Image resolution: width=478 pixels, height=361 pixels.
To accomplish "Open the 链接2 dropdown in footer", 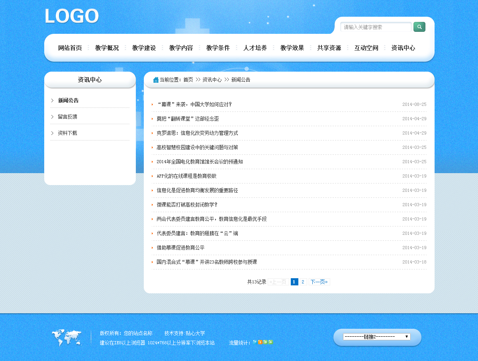I will [x=376, y=337].
